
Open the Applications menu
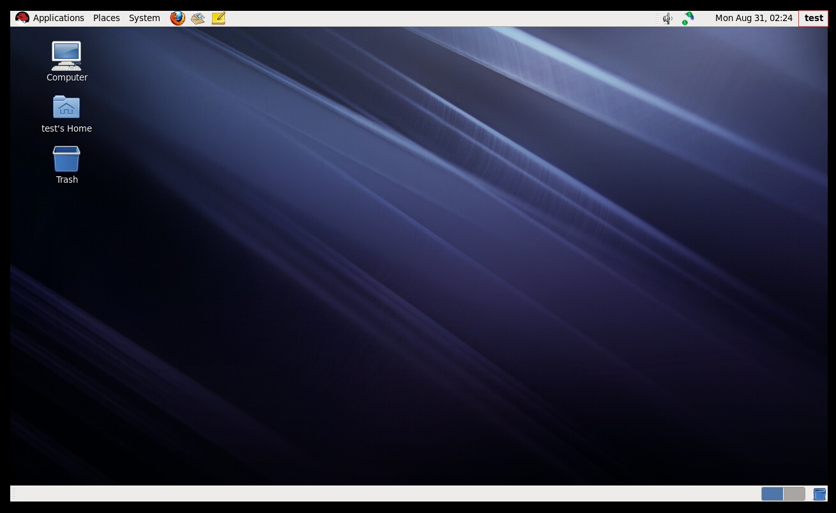[x=58, y=18]
